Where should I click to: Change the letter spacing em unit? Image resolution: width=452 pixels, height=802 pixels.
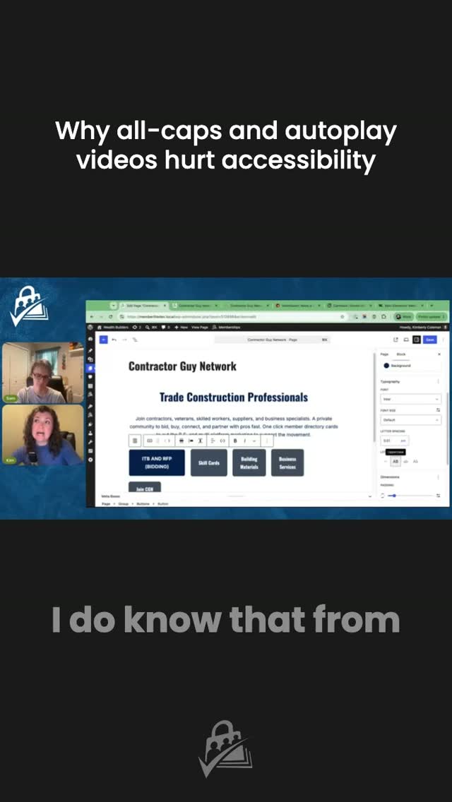click(x=404, y=441)
